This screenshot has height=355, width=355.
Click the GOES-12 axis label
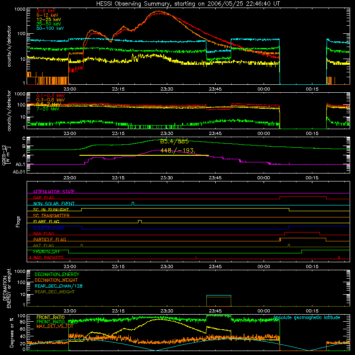pyautogui.click(x=6, y=155)
